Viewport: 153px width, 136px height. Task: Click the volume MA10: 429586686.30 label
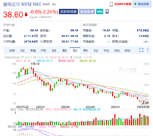[87, 110]
